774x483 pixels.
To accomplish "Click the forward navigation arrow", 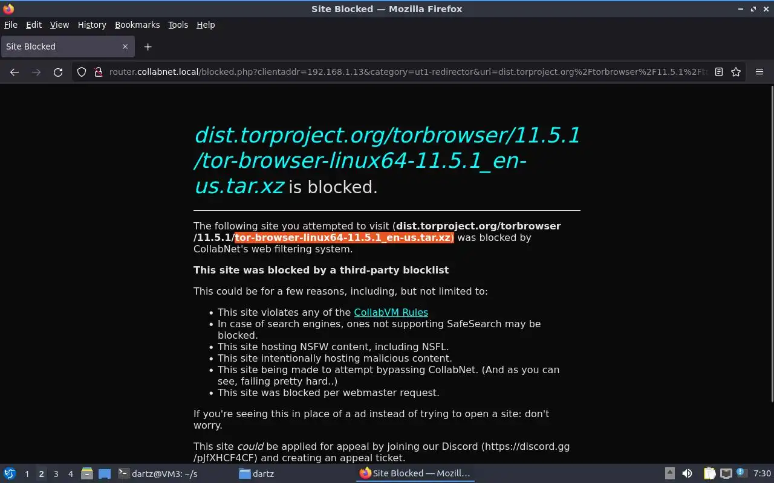I will point(36,72).
